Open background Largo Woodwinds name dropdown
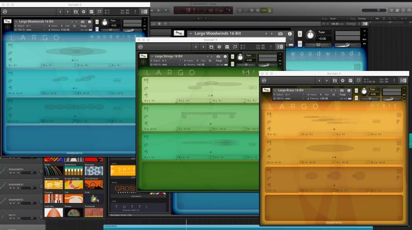The width and height of the screenshot is (412, 230). 218,33
